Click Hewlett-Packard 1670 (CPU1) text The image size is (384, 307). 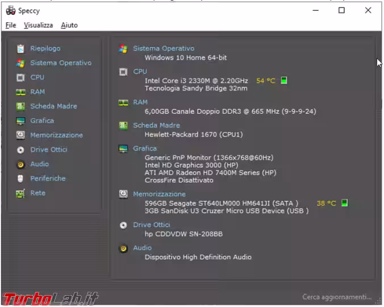pyautogui.click(x=194, y=134)
